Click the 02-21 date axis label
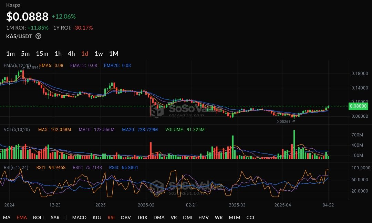This screenshot has width=372, height=223. click(x=192, y=205)
